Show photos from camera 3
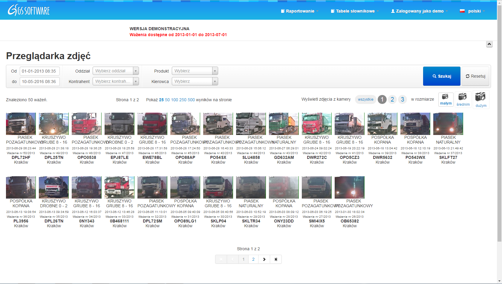 pyautogui.click(x=402, y=99)
